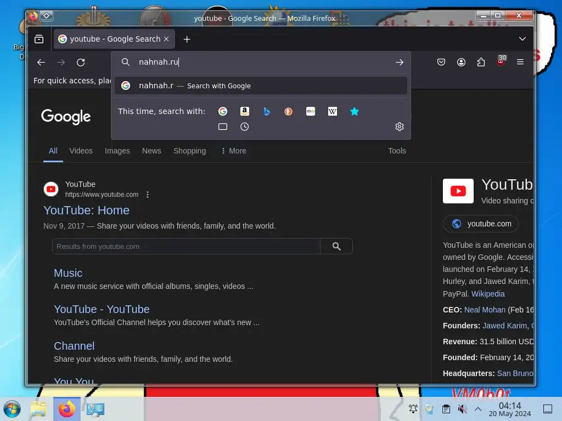This screenshot has width=562, height=421.
Task: Click the YouTube logo in knowledge panel
Action: [x=458, y=191]
